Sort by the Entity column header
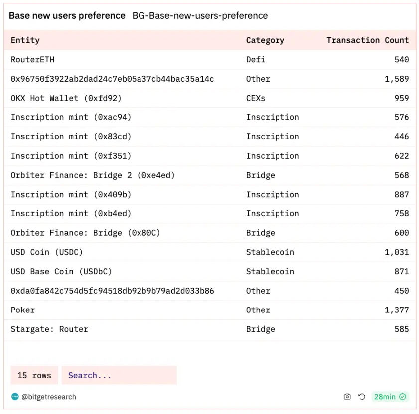 (x=25, y=40)
